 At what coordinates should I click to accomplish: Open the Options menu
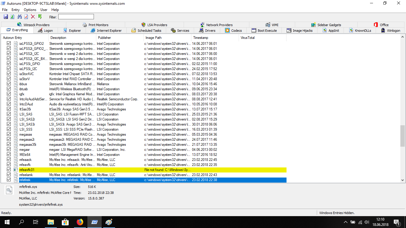(30, 10)
